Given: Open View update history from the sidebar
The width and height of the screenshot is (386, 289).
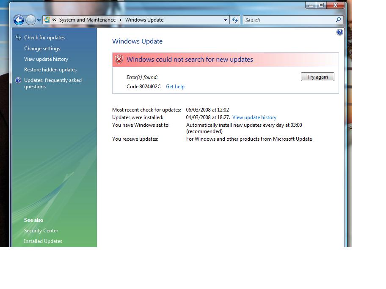Looking at the screenshot, I should 46,59.
